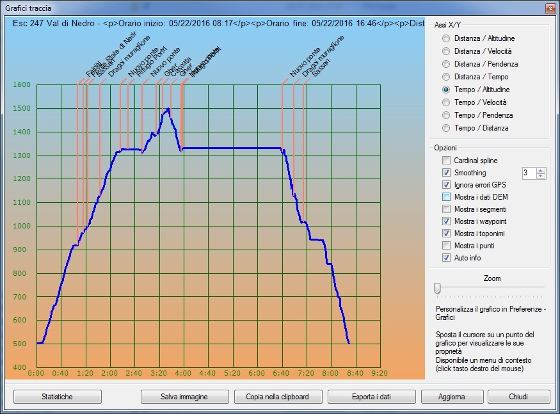Select Distanza / Pendenza radio button
Viewport: 560px width, 414px height.
pyautogui.click(x=445, y=64)
